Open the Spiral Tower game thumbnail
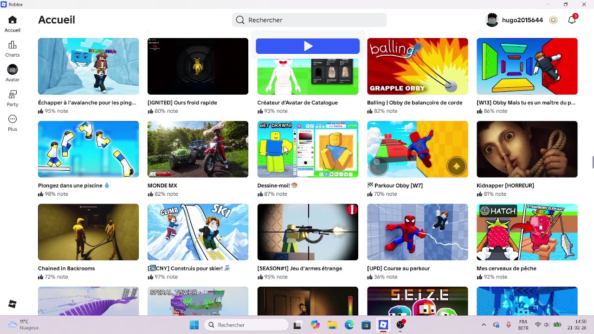The image size is (594, 334). coord(198,301)
